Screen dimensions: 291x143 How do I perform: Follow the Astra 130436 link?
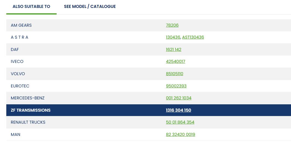[x=173, y=37]
